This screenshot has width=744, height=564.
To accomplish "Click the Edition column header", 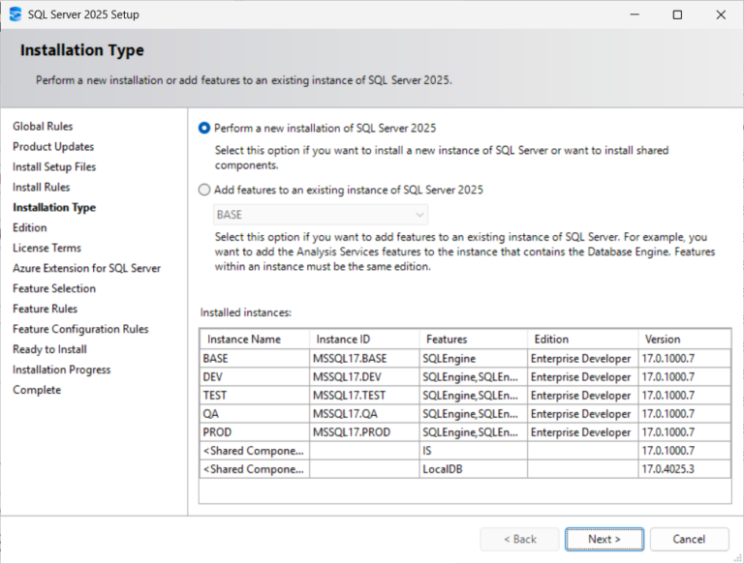I will tap(582, 340).
